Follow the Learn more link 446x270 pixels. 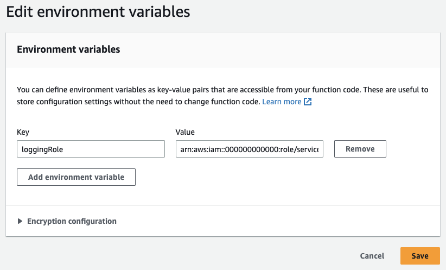coord(281,102)
